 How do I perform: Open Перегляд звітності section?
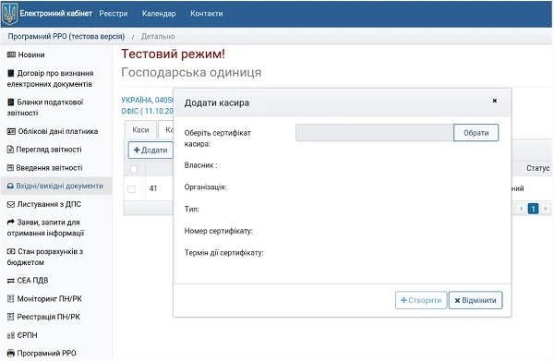[49, 150]
